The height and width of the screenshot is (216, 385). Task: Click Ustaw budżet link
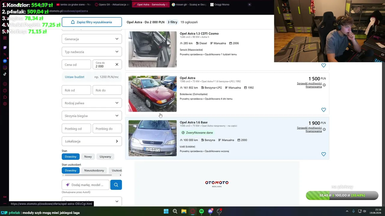pos(75,77)
